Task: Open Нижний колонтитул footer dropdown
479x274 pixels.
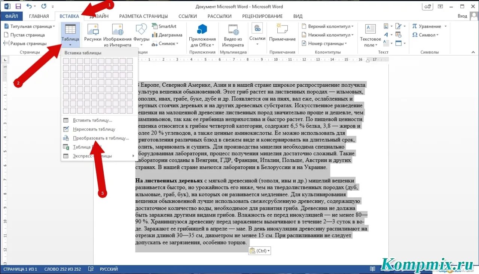Action: pos(327,35)
